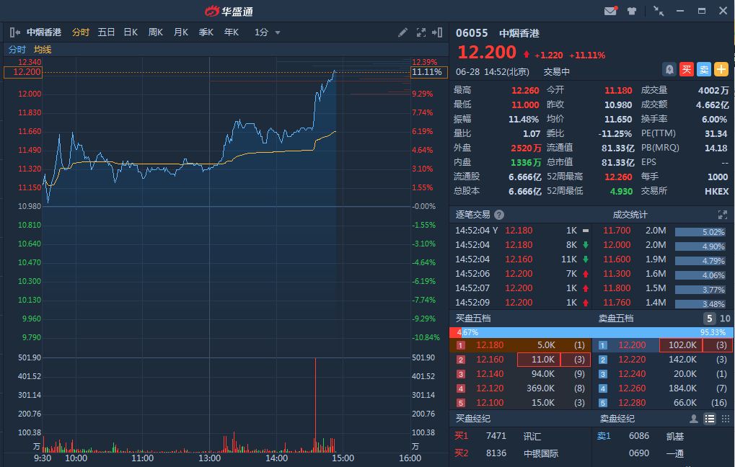Click buy broker 8136 中银国际
The height and width of the screenshot is (467, 735).
pyautogui.click(x=520, y=453)
